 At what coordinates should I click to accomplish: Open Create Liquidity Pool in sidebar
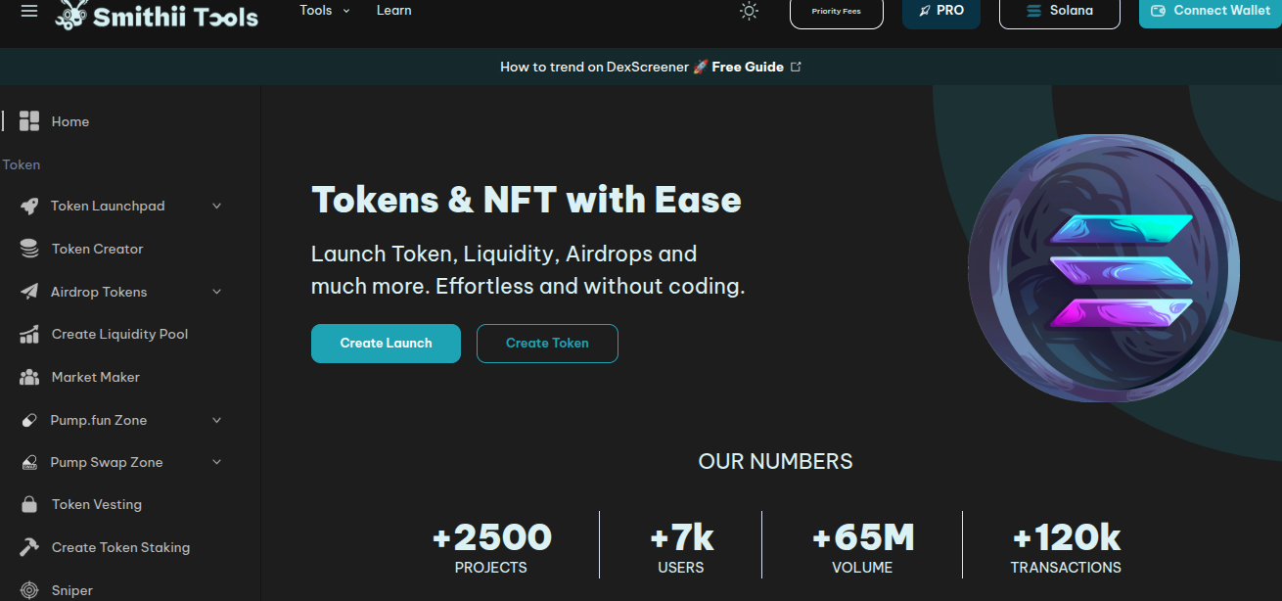click(119, 334)
